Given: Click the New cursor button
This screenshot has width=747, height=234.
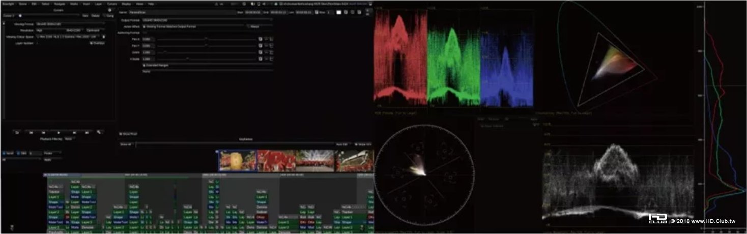Looking at the screenshot, I should (x=85, y=16).
